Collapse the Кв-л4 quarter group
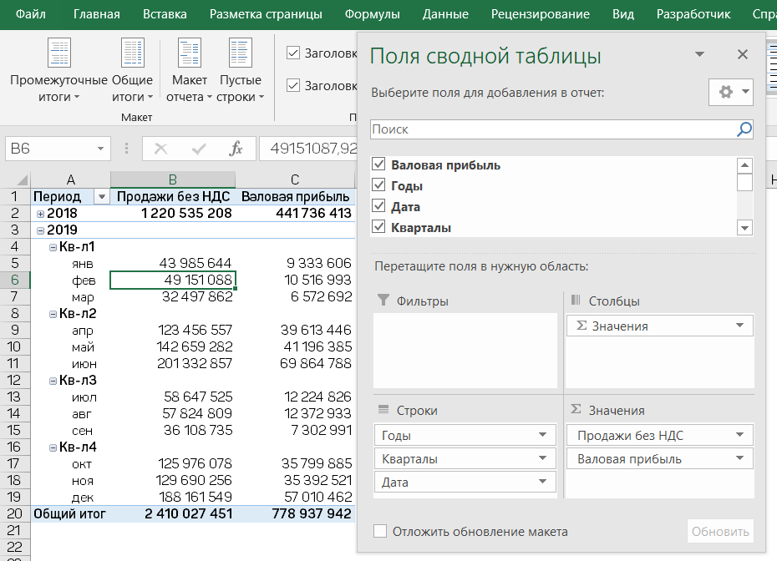The width and height of the screenshot is (777, 561). point(53,448)
